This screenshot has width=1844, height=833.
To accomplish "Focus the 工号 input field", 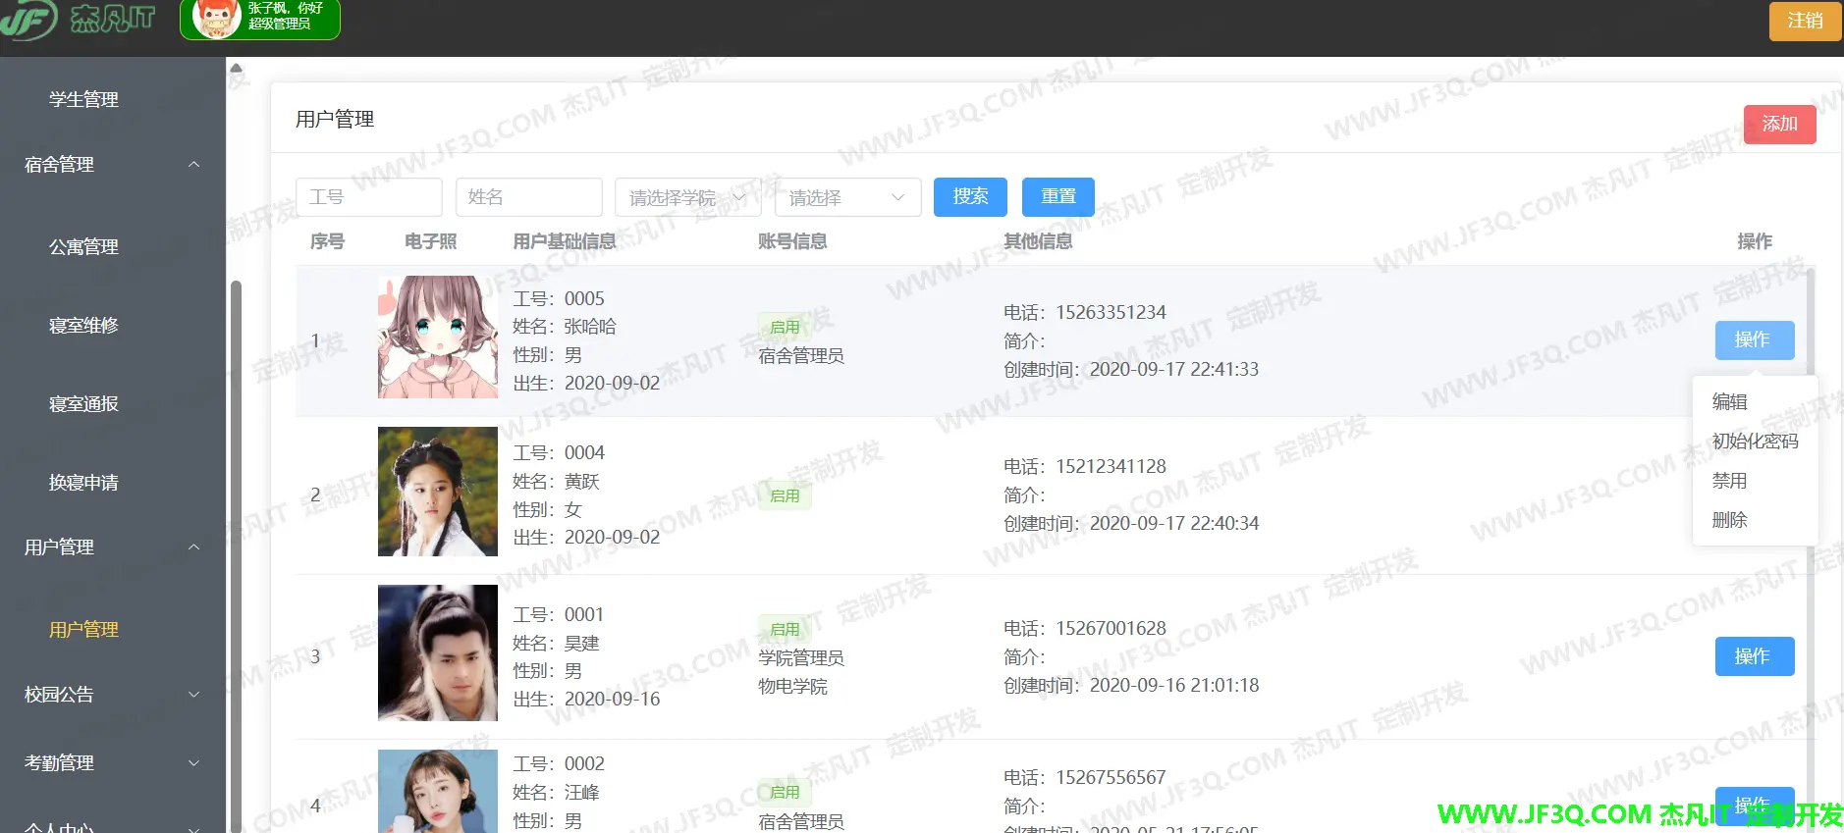I will tap(368, 197).
